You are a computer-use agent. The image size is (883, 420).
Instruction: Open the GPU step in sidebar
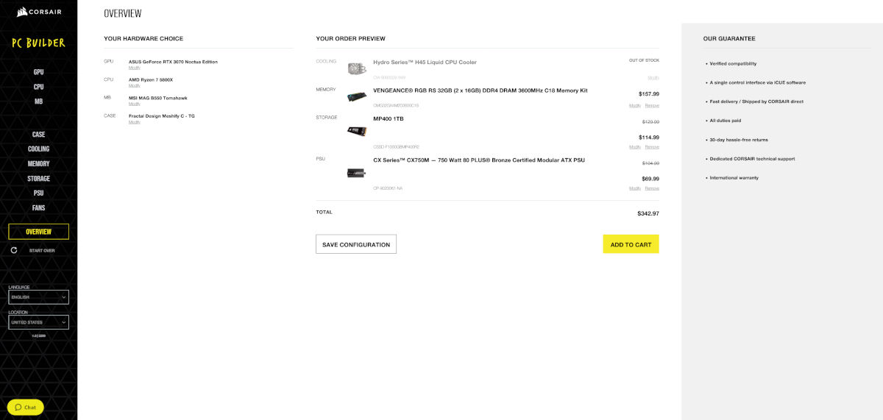pyautogui.click(x=38, y=72)
